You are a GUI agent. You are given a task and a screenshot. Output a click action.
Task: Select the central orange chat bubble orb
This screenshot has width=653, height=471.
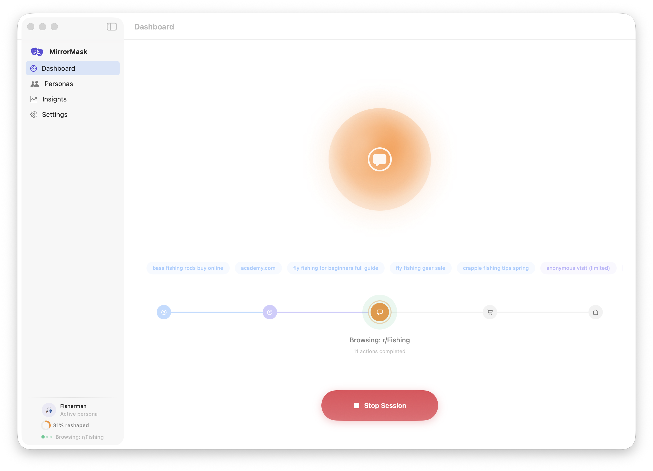(x=380, y=159)
